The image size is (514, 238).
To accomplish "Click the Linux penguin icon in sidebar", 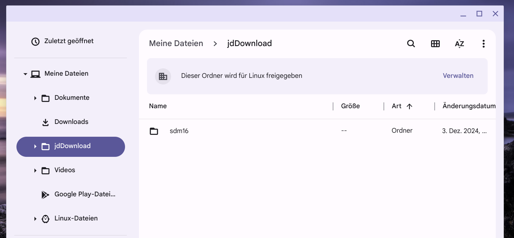I will click(45, 219).
